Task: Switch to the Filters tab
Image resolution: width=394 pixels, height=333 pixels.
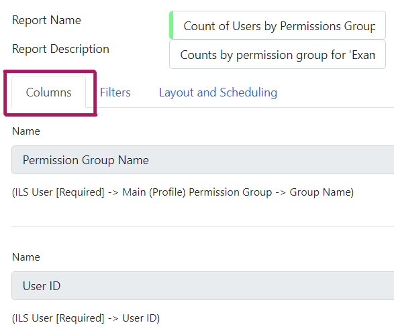Action: click(x=115, y=92)
